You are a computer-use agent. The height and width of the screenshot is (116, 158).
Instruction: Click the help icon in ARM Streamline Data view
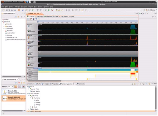pyautogui.click(x=16, y=83)
